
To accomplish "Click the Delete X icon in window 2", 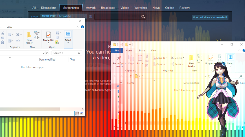I will [18, 34].
